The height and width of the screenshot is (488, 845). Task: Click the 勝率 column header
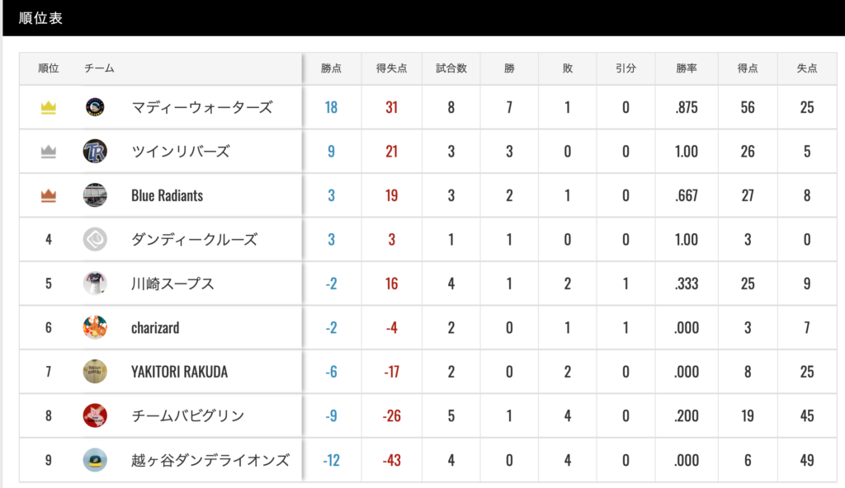pyautogui.click(x=686, y=68)
